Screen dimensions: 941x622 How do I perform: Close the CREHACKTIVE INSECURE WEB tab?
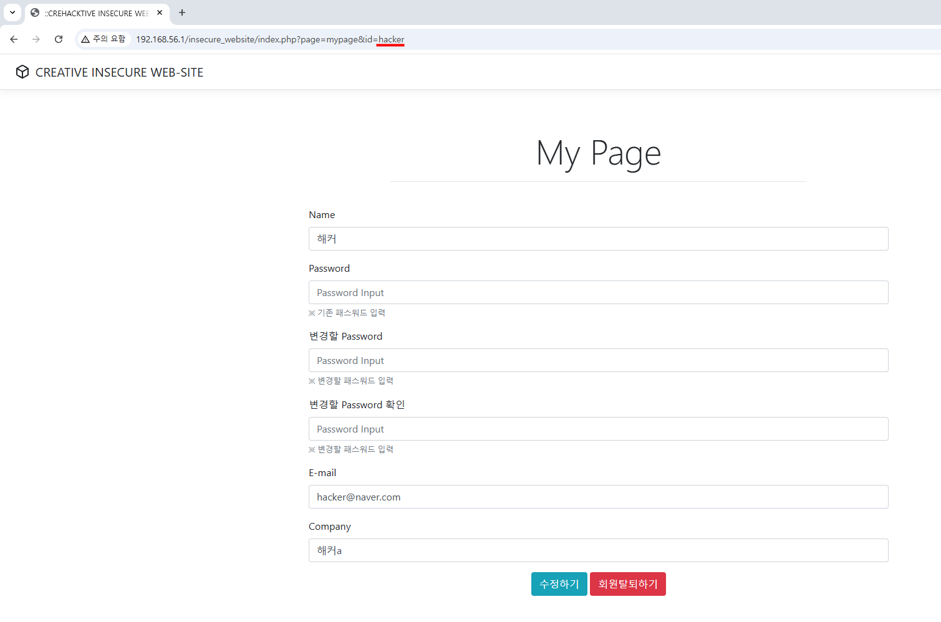[x=160, y=12]
